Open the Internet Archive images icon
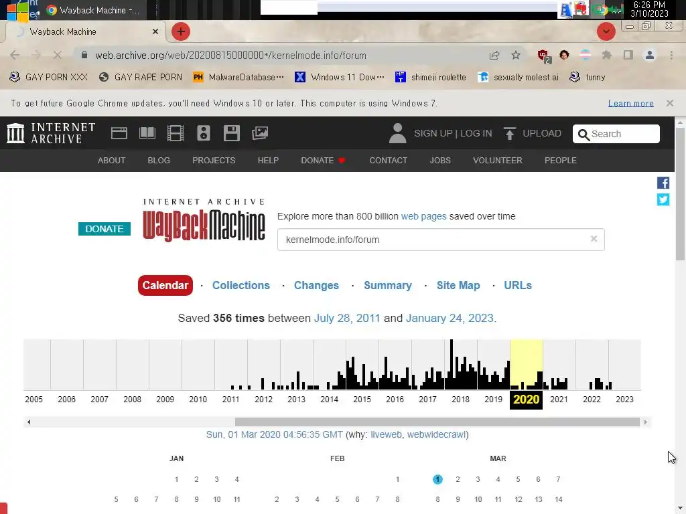Image resolution: width=686 pixels, height=514 pixels. coord(260,133)
